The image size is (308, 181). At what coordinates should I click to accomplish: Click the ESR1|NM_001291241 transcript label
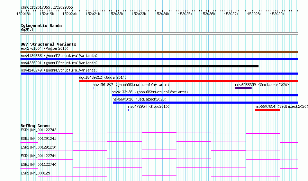coord(38,139)
